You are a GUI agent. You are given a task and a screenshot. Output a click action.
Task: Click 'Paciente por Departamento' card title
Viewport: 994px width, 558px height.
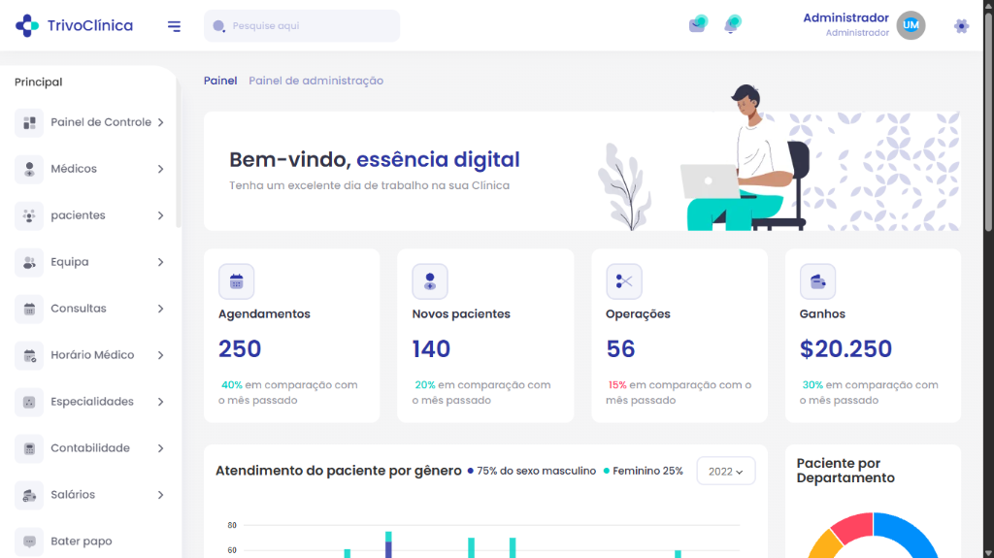point(845,471)
